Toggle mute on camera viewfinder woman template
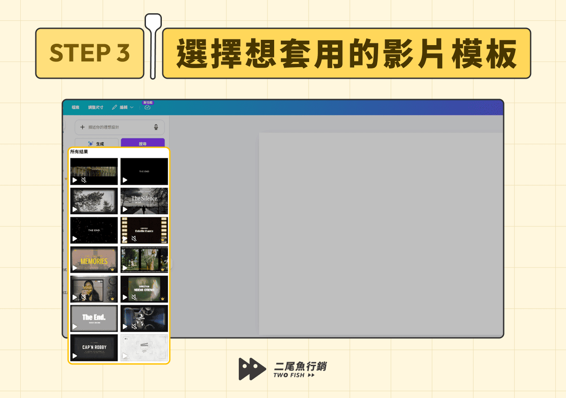Image resolution: width=566 pixels, height=398 pixels. coord(84,297)
